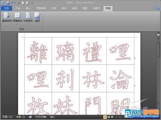This screenshot has height=120, width=161.
Task: Expand the 文字排列 dropdown arrow
Action: coord(28,24)
